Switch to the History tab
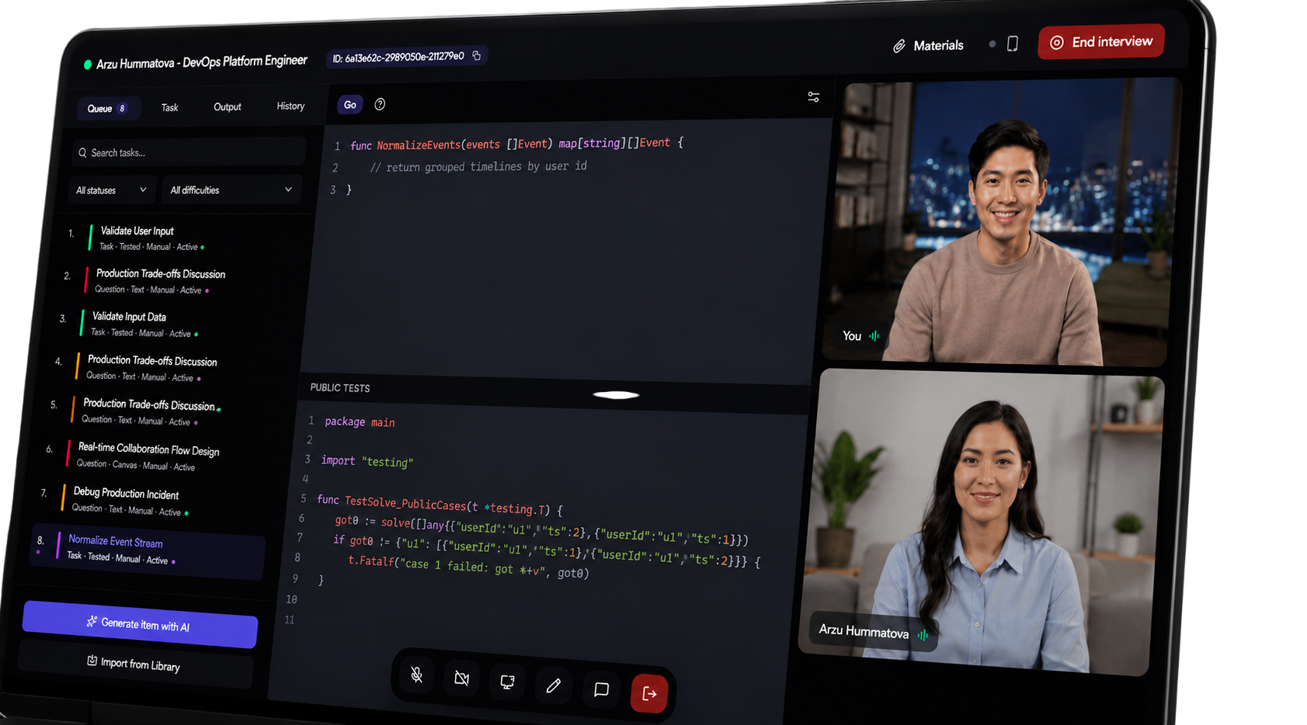Image resolution: width=1307 pixels, height=725 pixels. [x=290, y=106]
